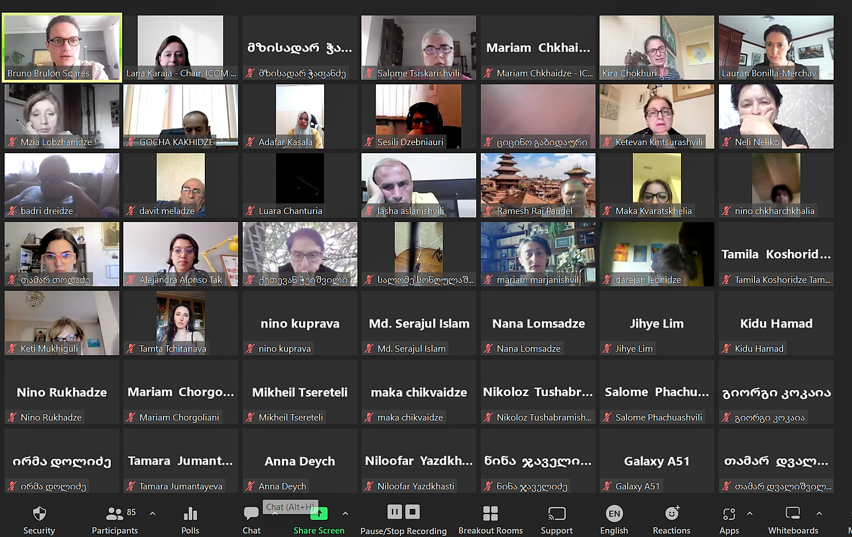
Task: Select Bruno Brulon Soares video tile
Action: [x=62, y=47]
